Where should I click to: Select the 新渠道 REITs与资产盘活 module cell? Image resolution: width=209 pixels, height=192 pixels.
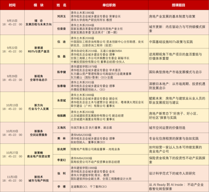(x=39, y=50)
